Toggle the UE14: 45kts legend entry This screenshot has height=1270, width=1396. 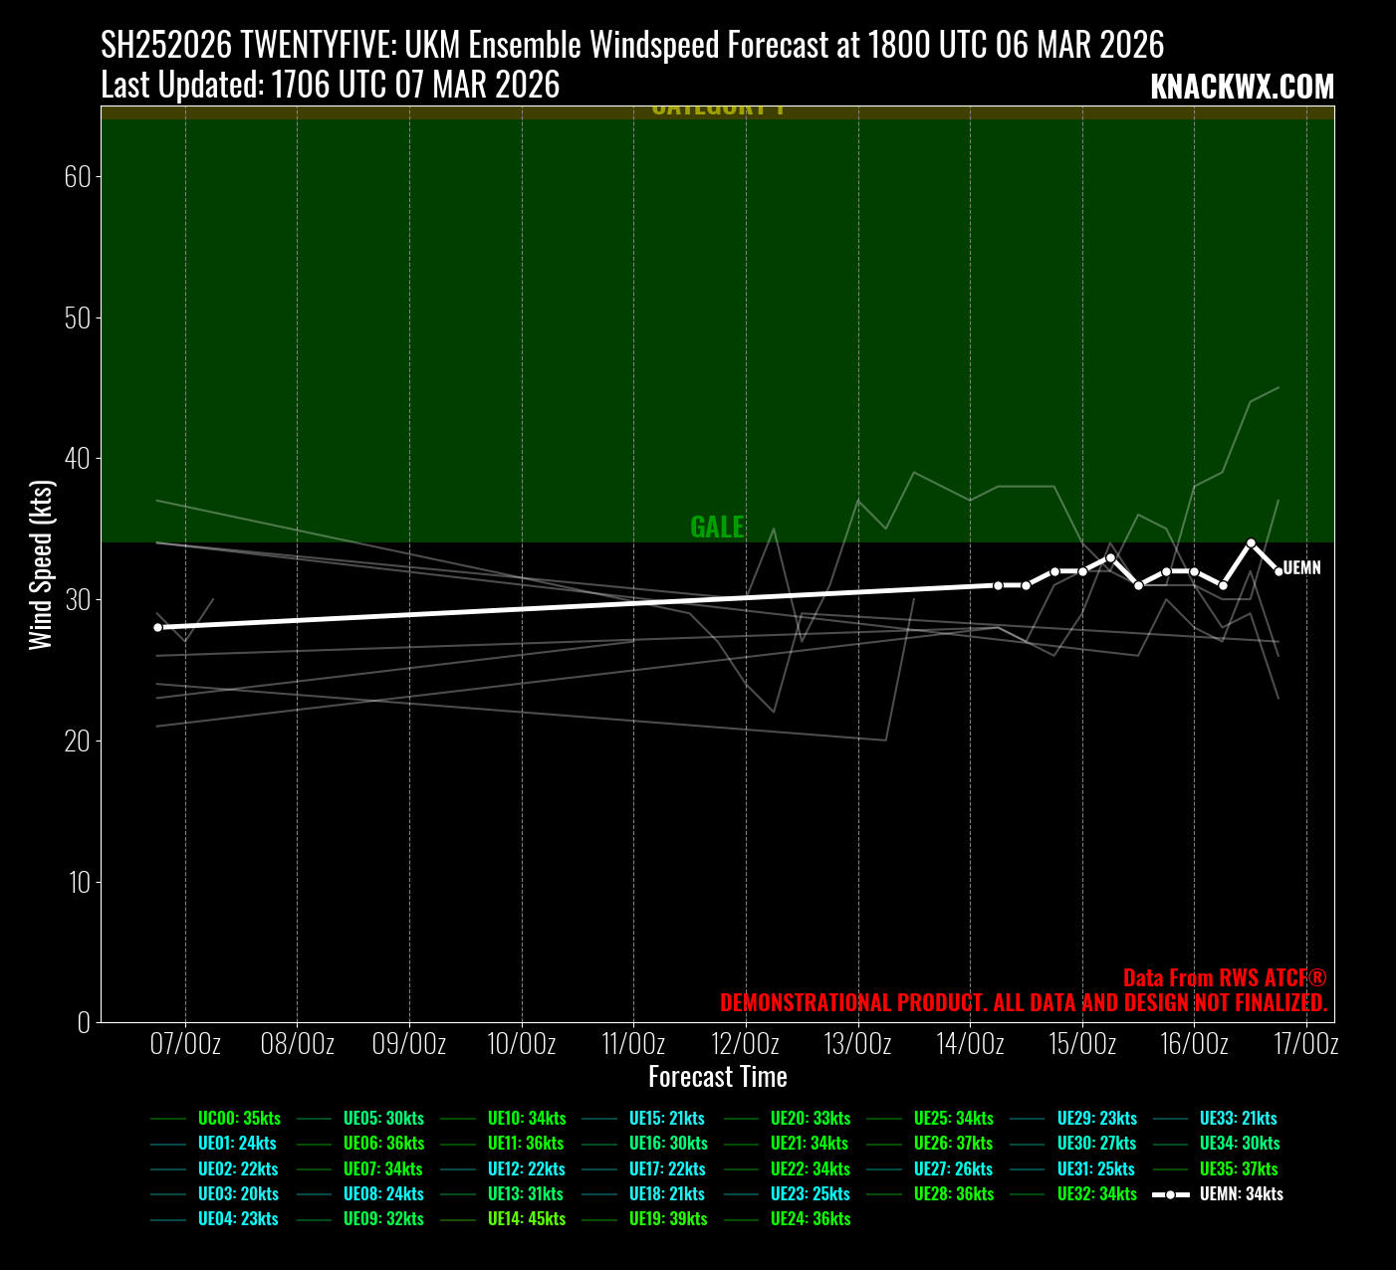coord(526,1218)
